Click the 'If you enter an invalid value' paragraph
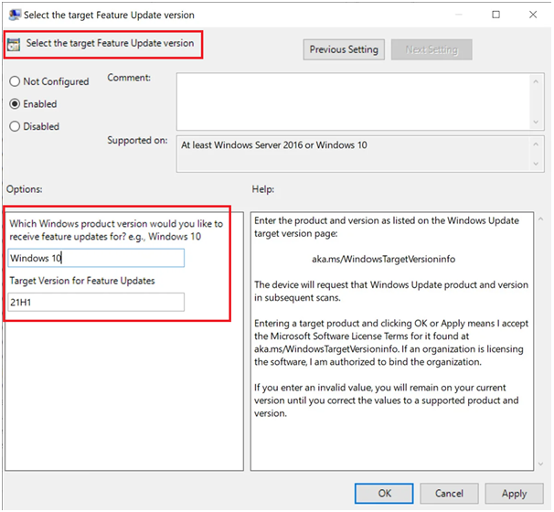Viewport: 554px width, 512px height. [x=386, y=400]
